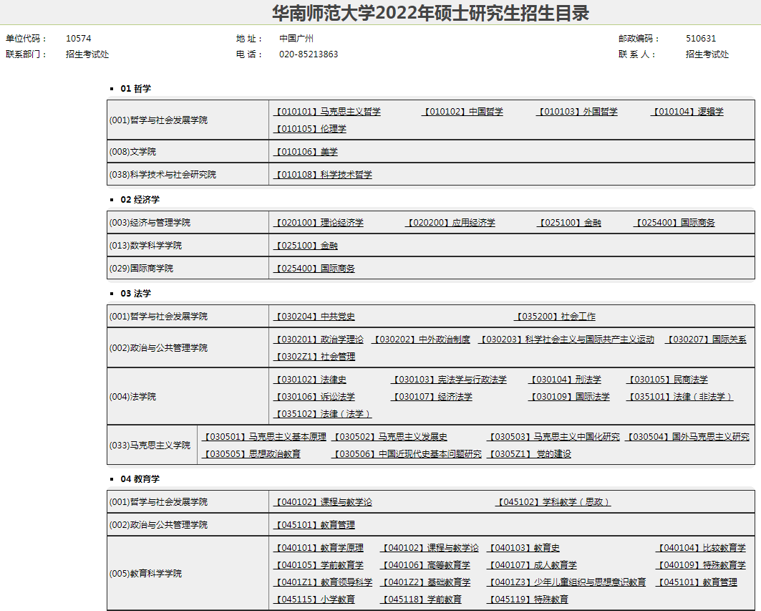Viewport: 761px width, 611px height.
Task: Open 【0401Z3】少年儿童组织与思想意识教育 link
Action: [566, 582]
